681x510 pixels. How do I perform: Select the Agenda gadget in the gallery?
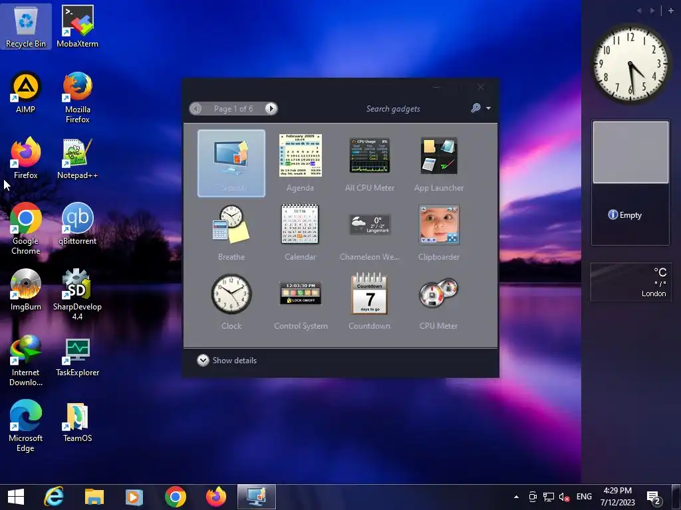[300, 163]
